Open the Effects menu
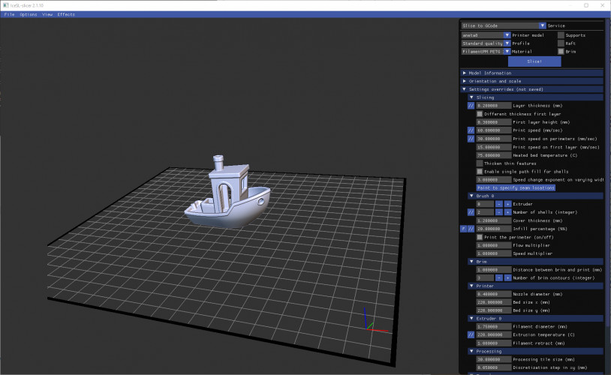The width and height of the screenshot is (611, 375). [66, 14]
